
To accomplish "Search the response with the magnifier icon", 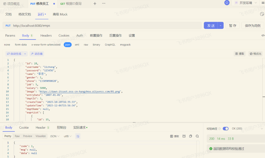I will point(197,136).
